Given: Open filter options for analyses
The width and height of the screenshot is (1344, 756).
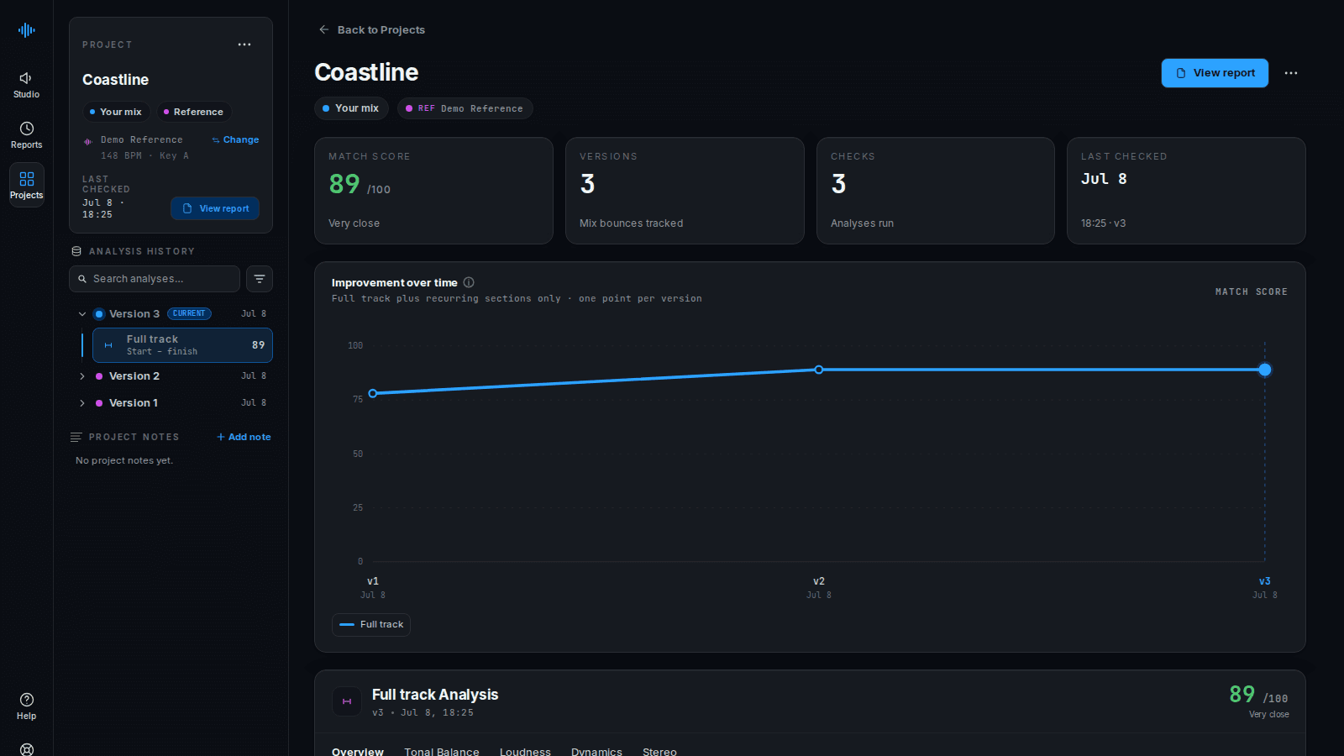Looking at the screenshot, I should 260,279.
